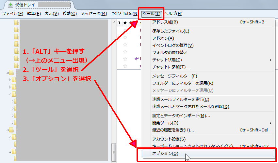The image size is (278, 163).
Task: Toggle the star on the last listed message
Action: [x=125, y=66]
